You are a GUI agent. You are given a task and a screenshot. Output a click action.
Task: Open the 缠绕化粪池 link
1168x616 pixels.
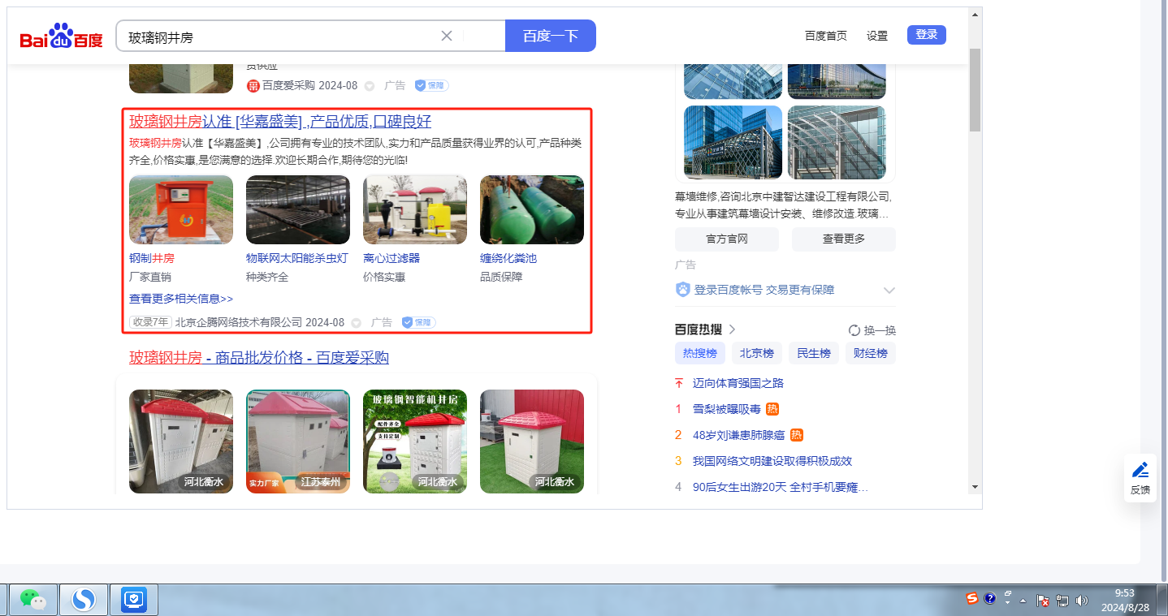point(508,258)
